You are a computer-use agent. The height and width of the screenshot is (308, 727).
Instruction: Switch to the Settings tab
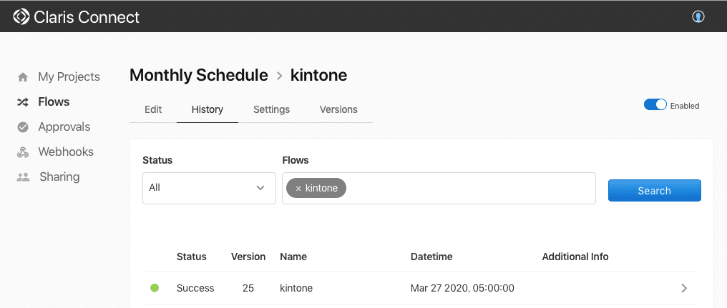271,109
